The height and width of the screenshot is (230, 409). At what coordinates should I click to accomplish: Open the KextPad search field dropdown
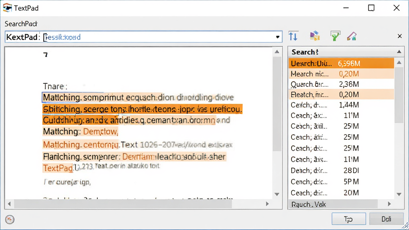click(x=278, y=37)
